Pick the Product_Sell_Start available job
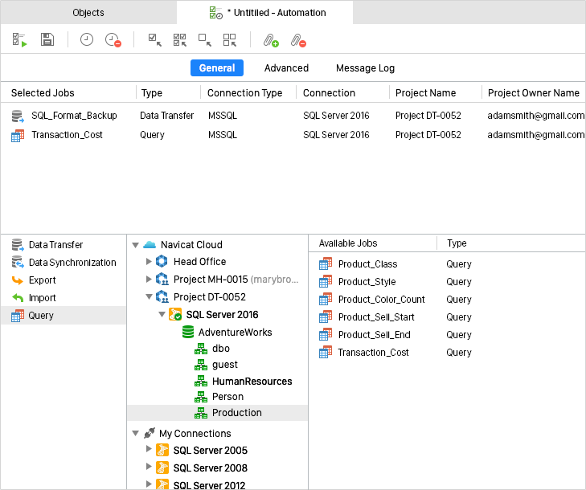This screenshot has width=586, height=490. (x=447, y=317)
